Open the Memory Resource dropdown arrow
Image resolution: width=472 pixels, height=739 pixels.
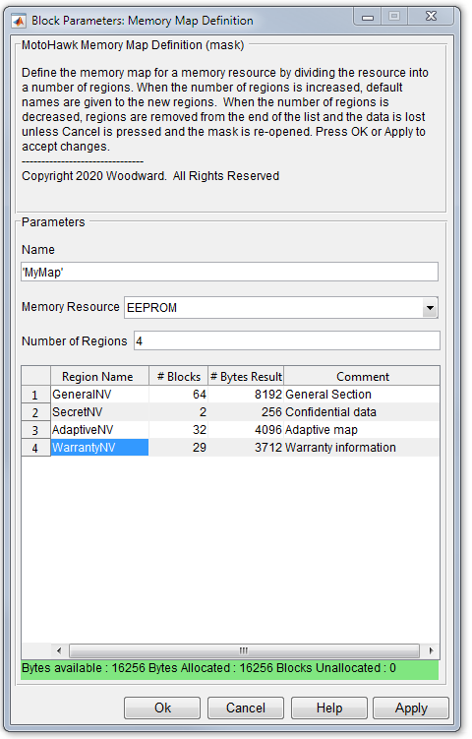click(430, 308)
